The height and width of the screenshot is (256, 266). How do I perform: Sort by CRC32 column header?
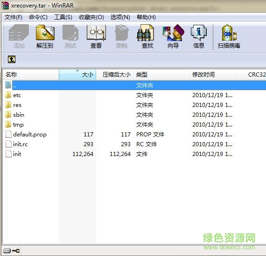[251, 74]
